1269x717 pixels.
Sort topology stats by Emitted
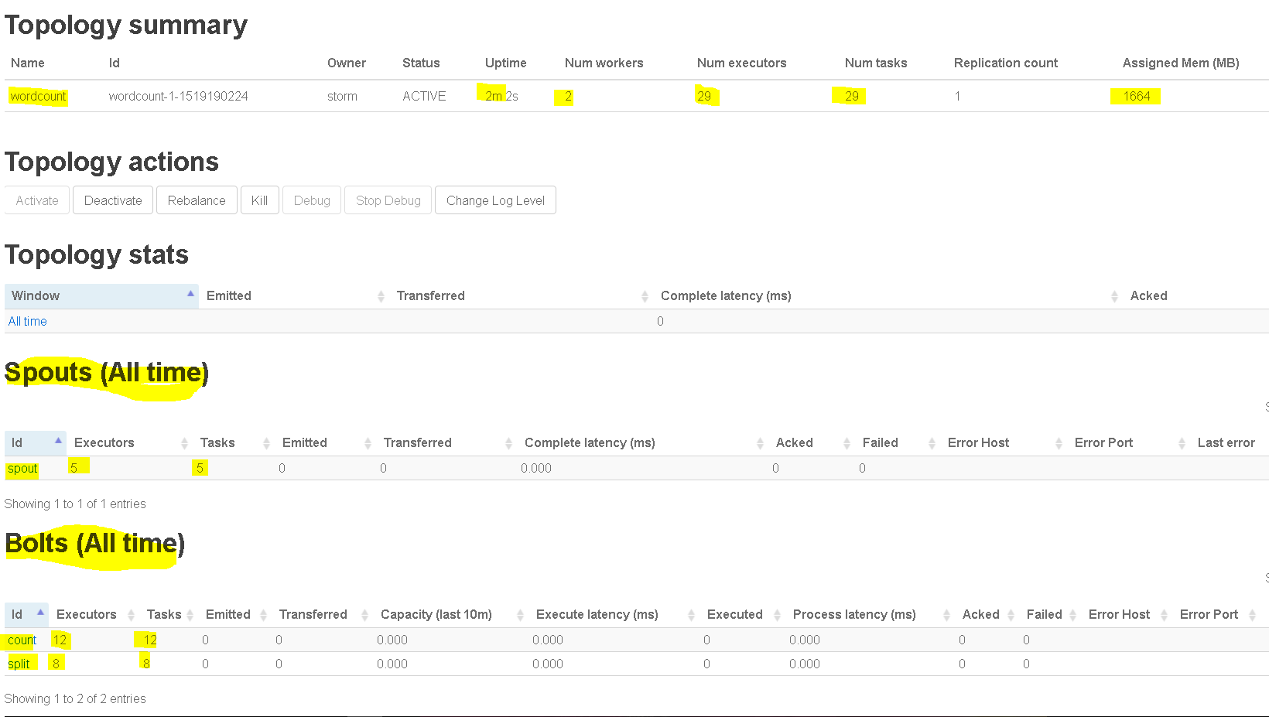pyautogui.click(x=294, y=295)
